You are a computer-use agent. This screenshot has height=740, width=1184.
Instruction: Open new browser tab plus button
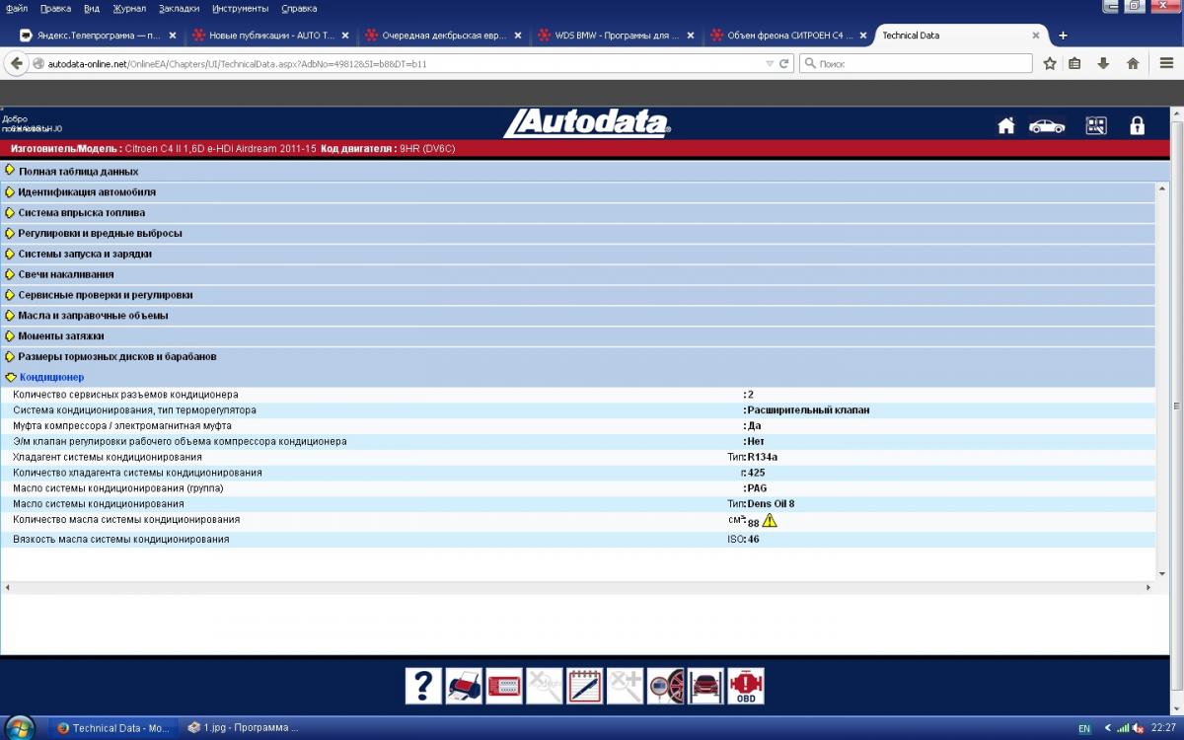(x=1063, y=36)
